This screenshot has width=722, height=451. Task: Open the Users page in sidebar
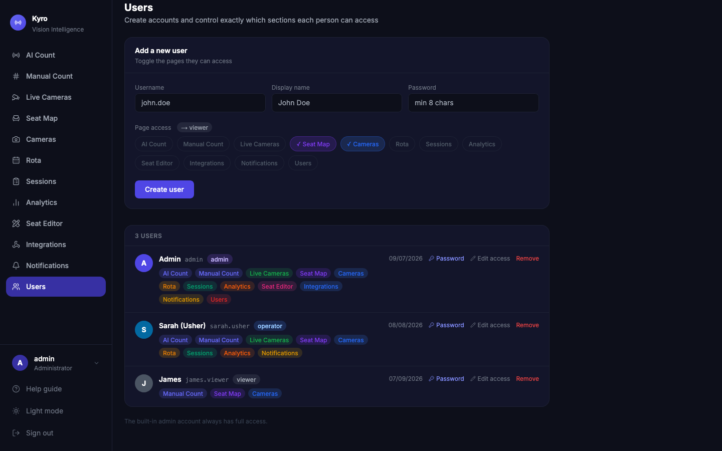pyautogui.click(x=56, y=287)
